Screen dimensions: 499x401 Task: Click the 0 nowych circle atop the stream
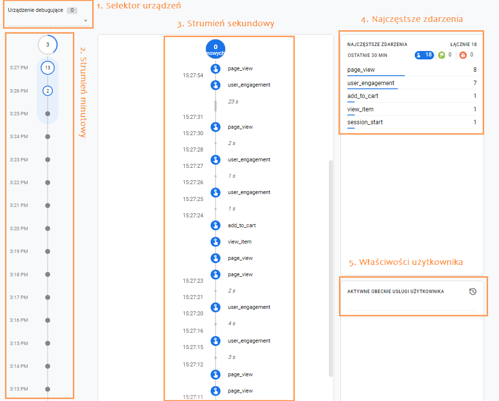point(216,50)
